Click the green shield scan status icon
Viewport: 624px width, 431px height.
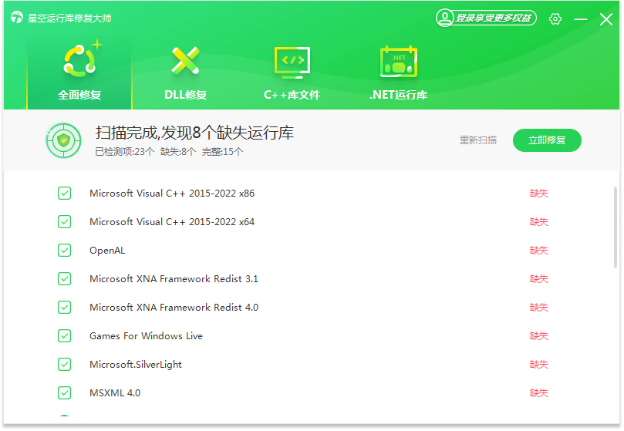[63, 140]
